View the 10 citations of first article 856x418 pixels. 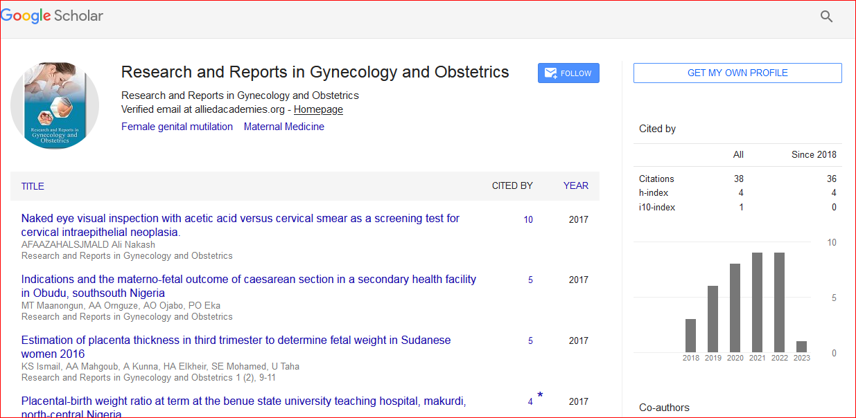coord(528,220)
